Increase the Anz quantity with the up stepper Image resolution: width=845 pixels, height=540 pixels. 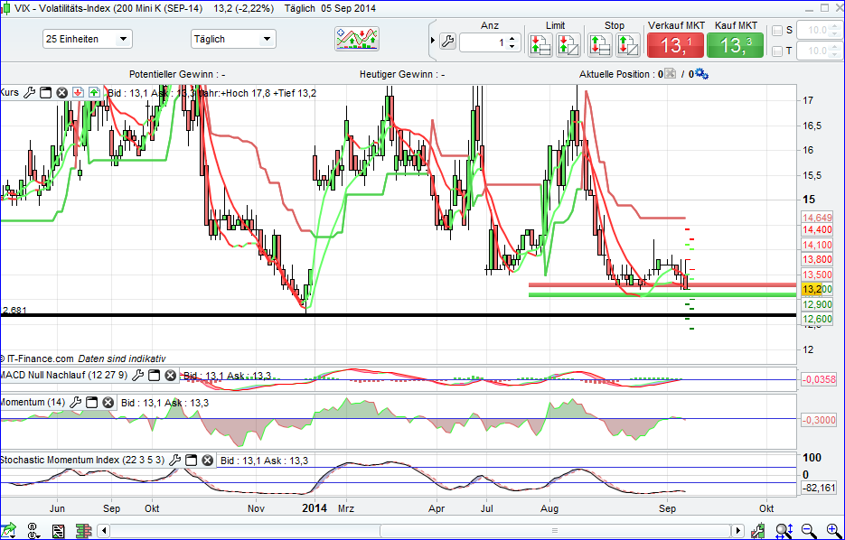point(512,36)
